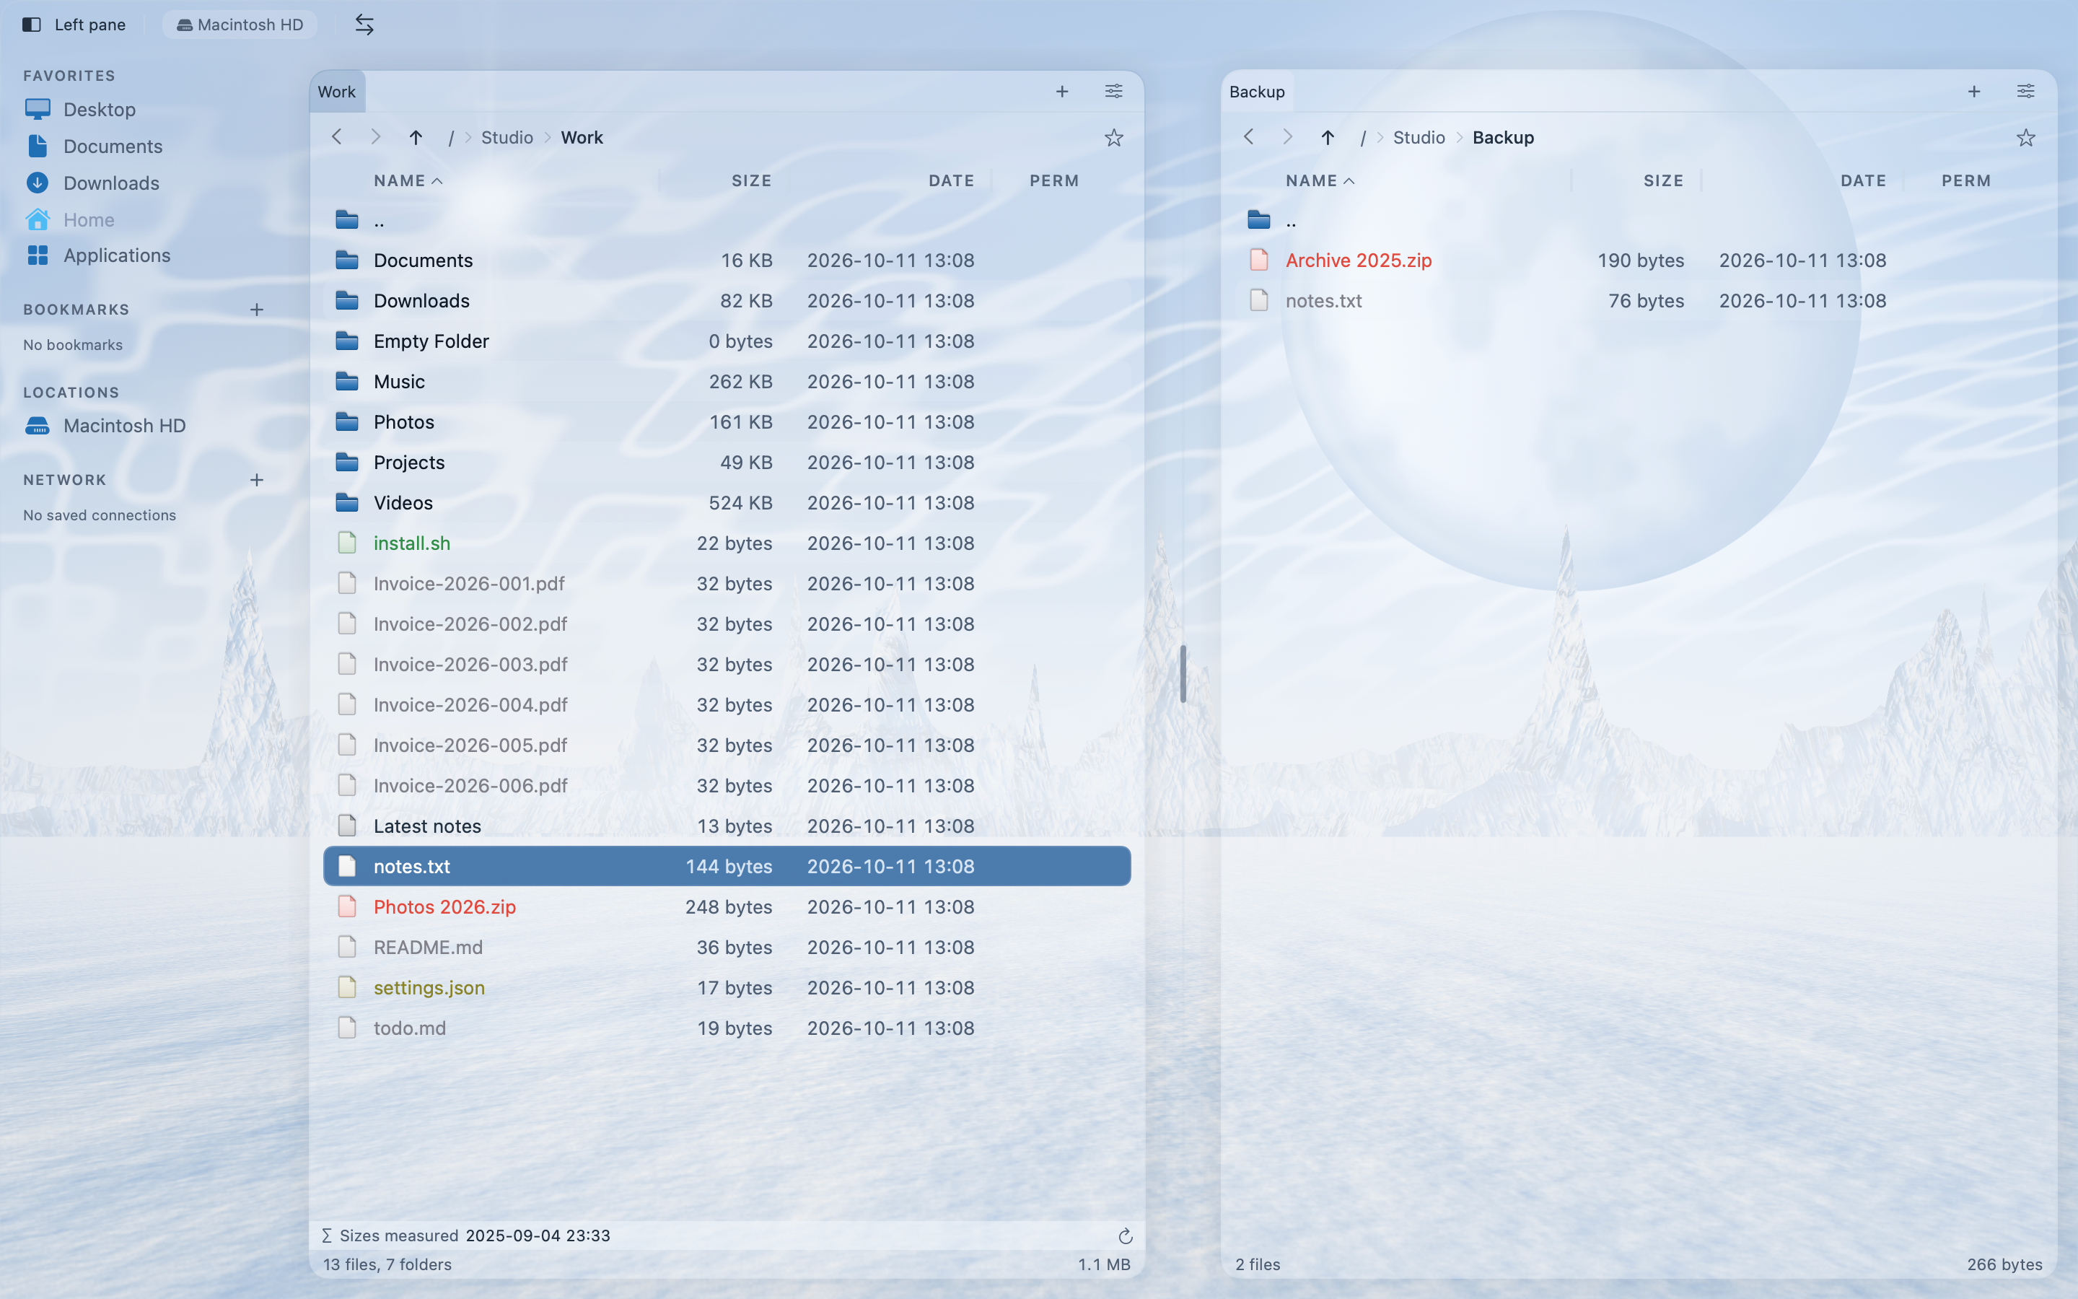The width and height of the screenshot is (2078, 1299).
Task: Go up one folder in Backup pane
Action: coord(1328,137)
